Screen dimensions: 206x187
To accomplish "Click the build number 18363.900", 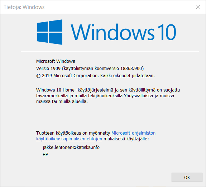I will pyautogui.click(x=131, y=69).
